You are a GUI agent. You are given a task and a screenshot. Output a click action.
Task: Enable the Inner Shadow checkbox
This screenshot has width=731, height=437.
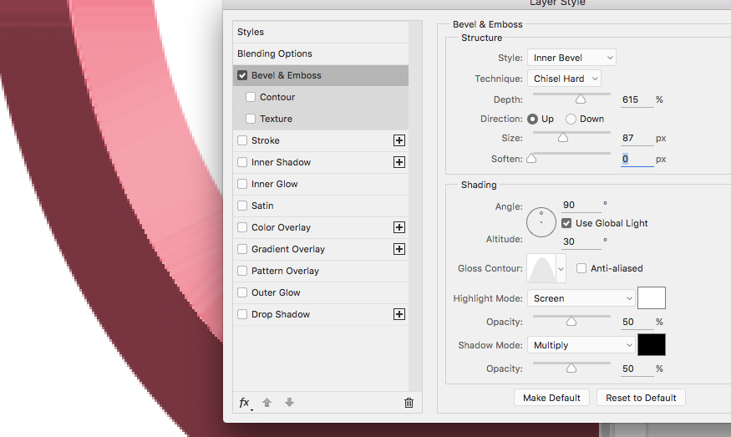pyautogui.click(x=242, y=162)
